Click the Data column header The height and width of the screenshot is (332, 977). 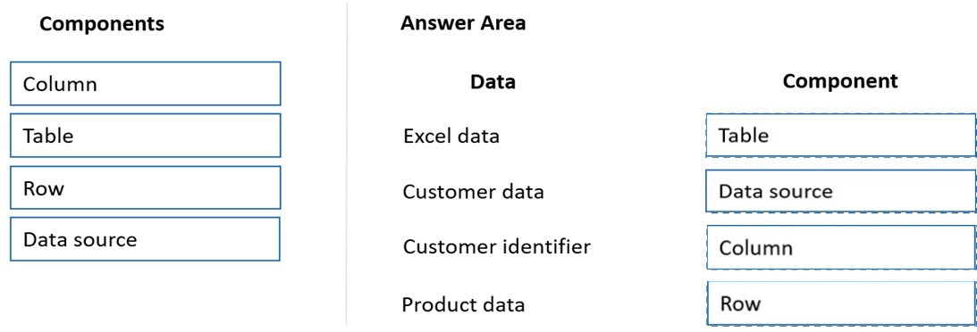[493, 81]
